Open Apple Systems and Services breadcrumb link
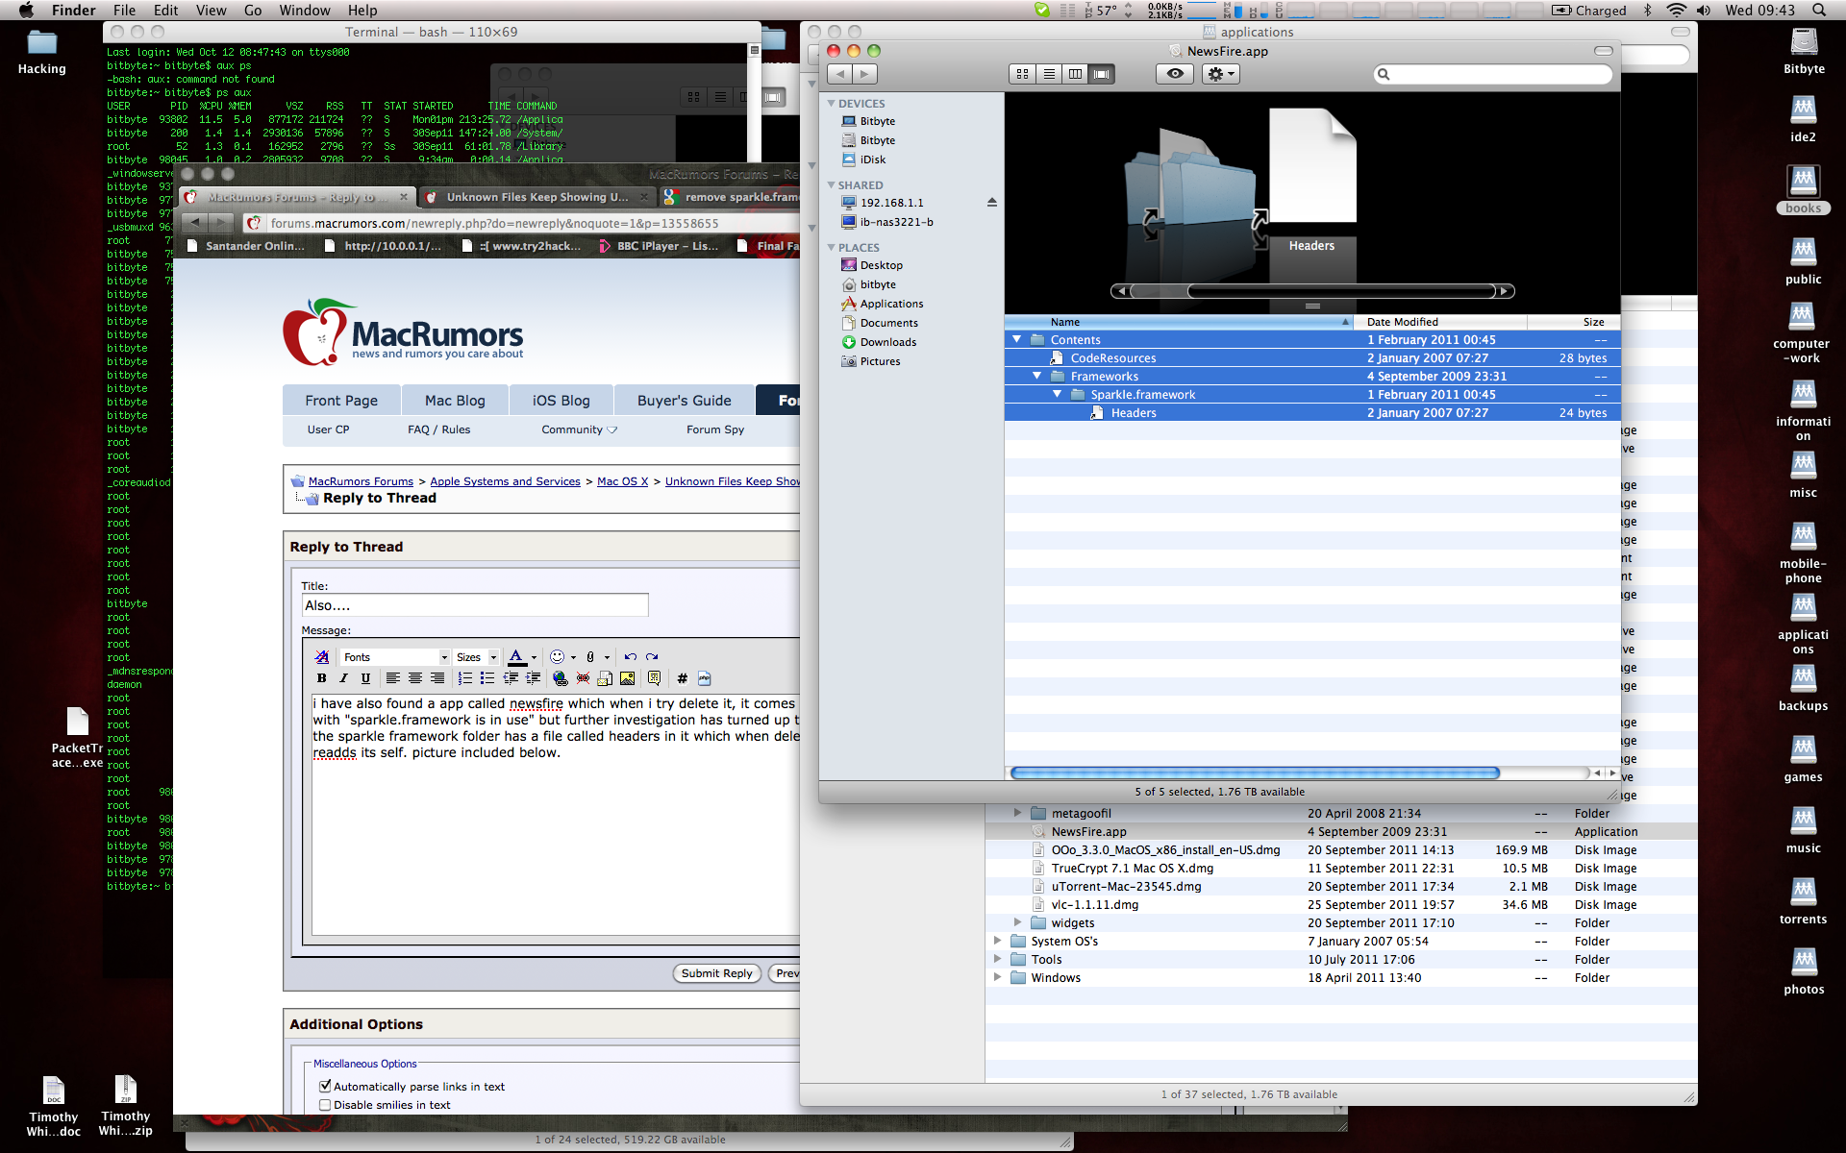The height and width of the screenshot is (1153, 1846). (x=505, y=481)
